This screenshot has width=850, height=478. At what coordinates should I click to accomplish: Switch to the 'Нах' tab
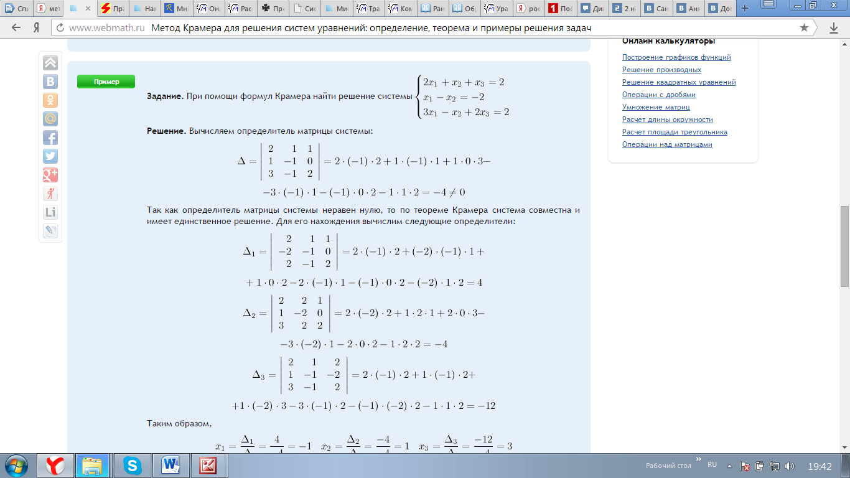click(x=145, y=9)
